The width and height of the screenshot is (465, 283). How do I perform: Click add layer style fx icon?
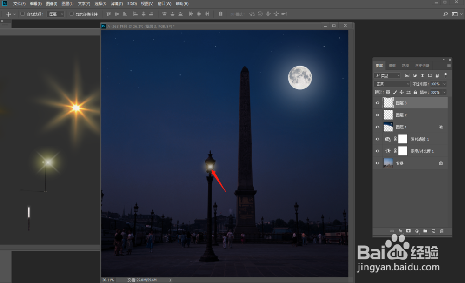coord(400,231)
